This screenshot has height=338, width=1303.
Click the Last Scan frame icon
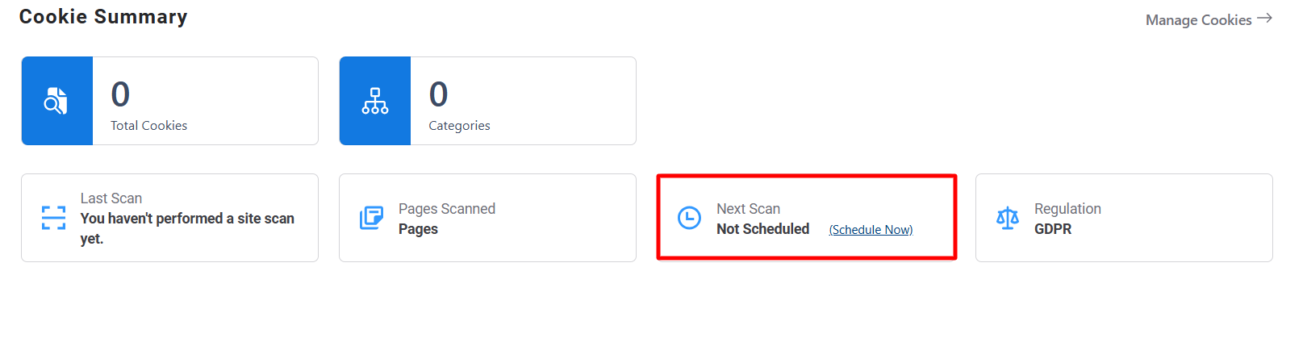coord(53,218)
